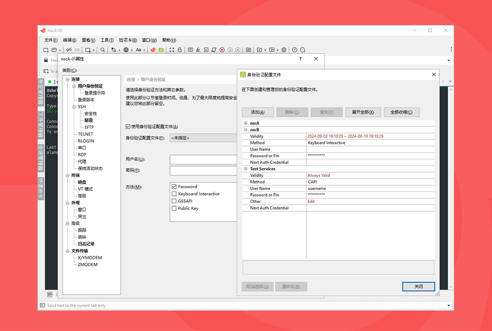This screenshot has height=331, width=492.
Task: Open the 查看 menu
Action: pyautogui.click(x=88, y=40)
